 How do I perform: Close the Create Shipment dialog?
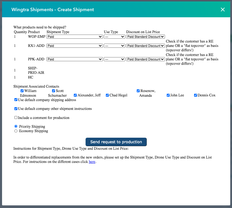pos(223,10)
